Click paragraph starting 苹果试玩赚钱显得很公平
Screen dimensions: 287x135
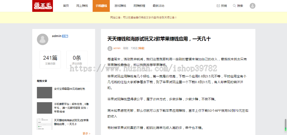(162, 99)
